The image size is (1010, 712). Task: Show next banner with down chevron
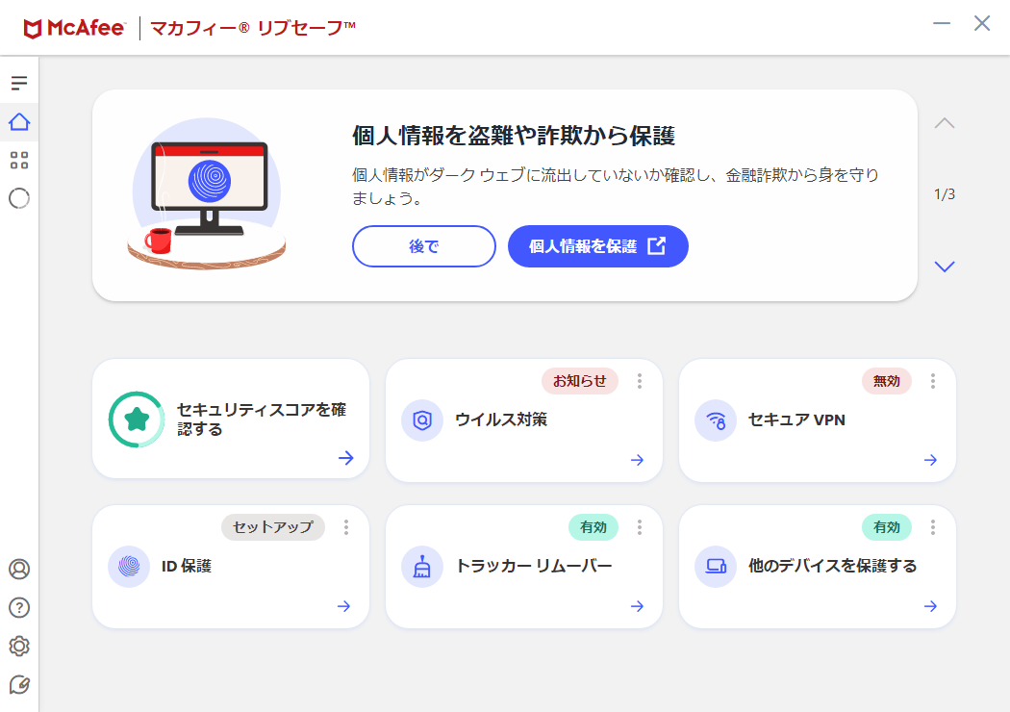pos(945,267)
